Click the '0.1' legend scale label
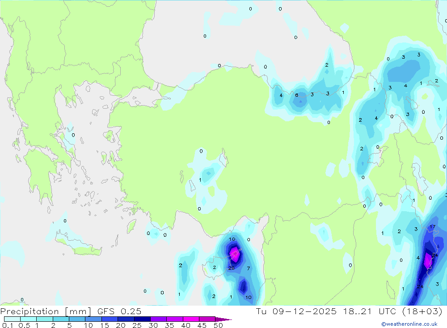The width and height of the screenshot is (447, 328). click(8, 325)
